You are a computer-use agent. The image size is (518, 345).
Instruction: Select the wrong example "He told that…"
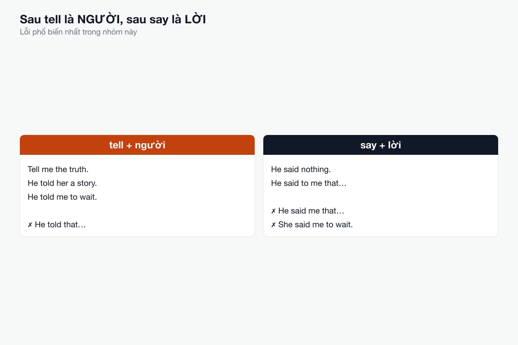pyautogui.click(x=60, y=225)
